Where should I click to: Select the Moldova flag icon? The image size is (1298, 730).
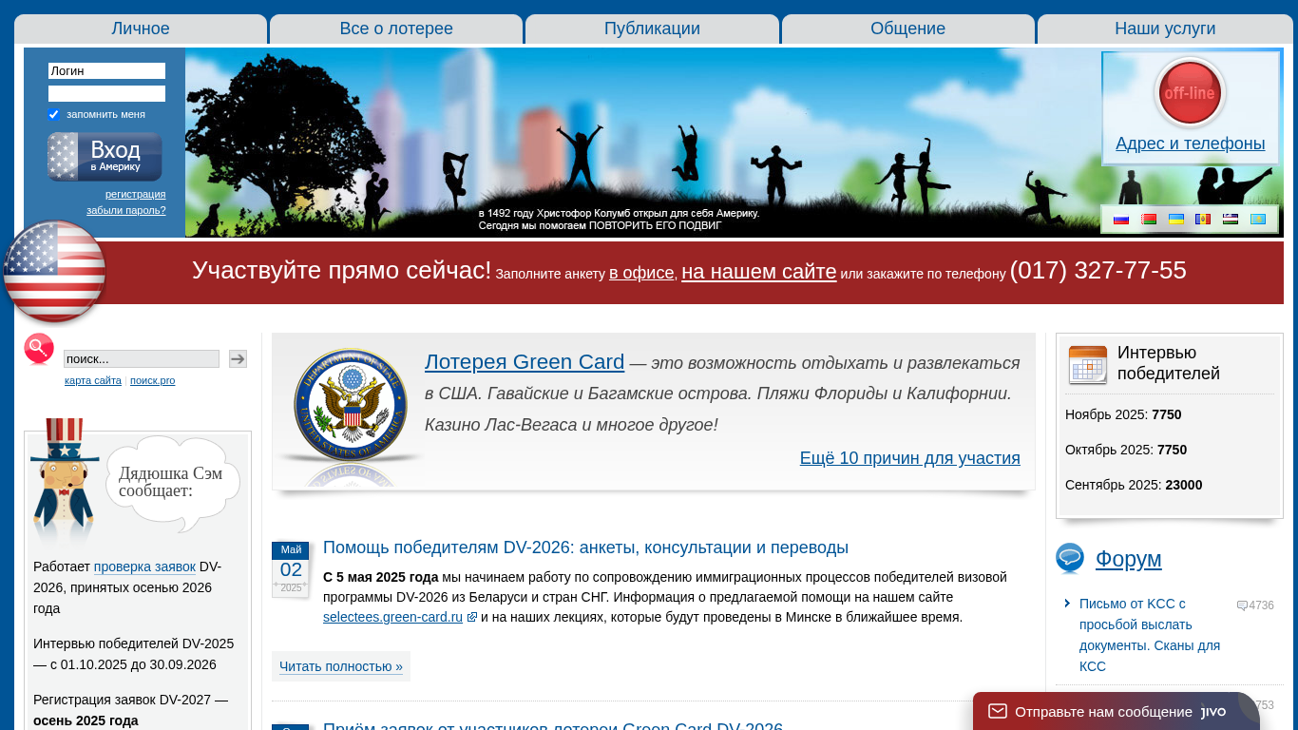tap(1203, 220)
